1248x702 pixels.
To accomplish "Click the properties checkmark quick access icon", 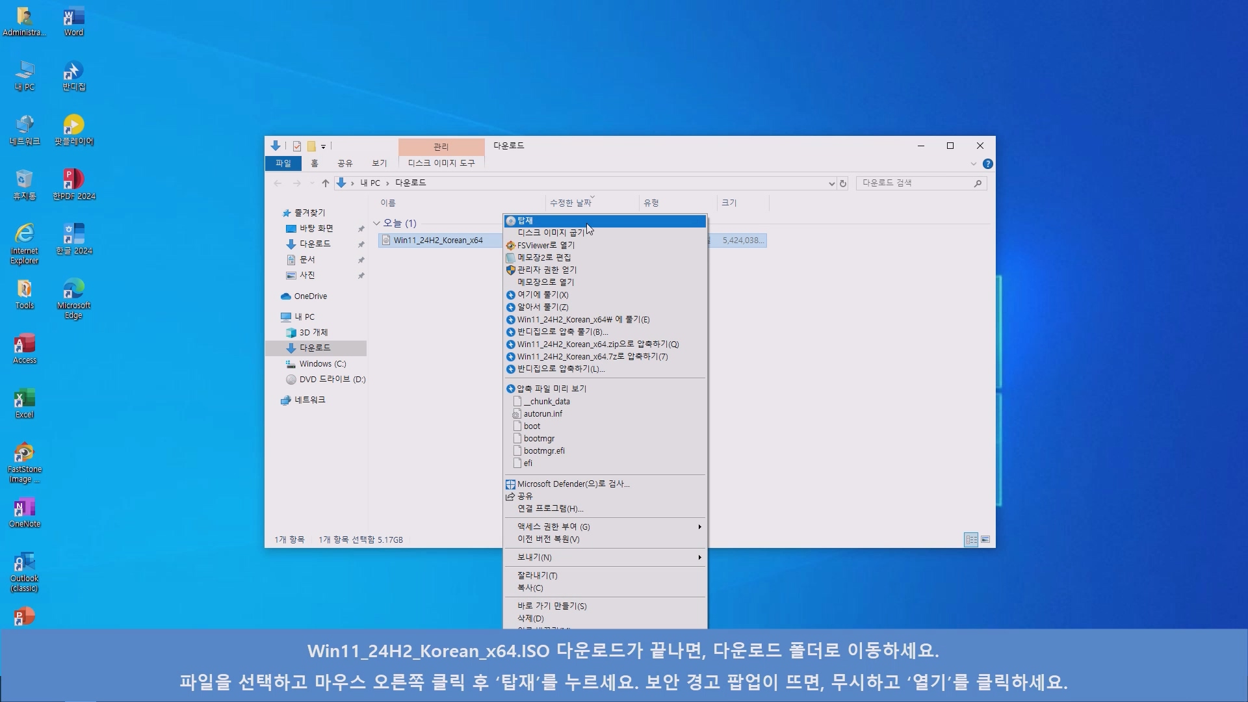I will pyautogui.click(x=297, y=146).
